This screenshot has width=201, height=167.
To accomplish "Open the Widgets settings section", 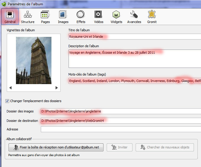I will [116, 17].
